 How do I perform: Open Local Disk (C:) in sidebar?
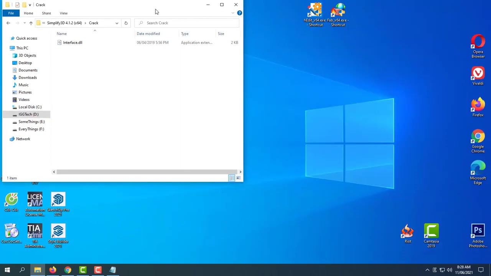30,107
